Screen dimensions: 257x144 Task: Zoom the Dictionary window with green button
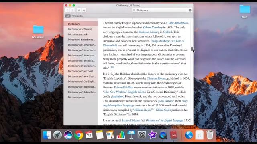[x=74, y=6]
